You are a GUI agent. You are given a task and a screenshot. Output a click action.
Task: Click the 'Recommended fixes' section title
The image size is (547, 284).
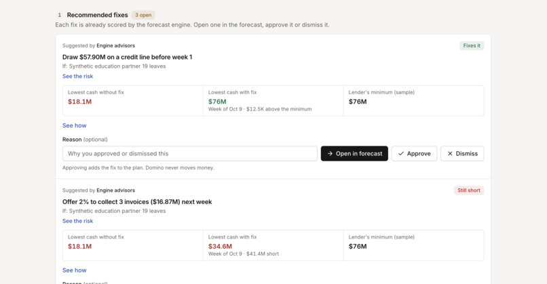pos(97,15)
